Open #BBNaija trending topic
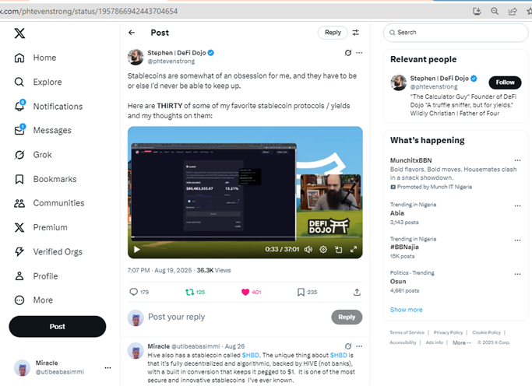Image resolution: width=532 pixels, height=386 pixels. [x=404, y=247]
